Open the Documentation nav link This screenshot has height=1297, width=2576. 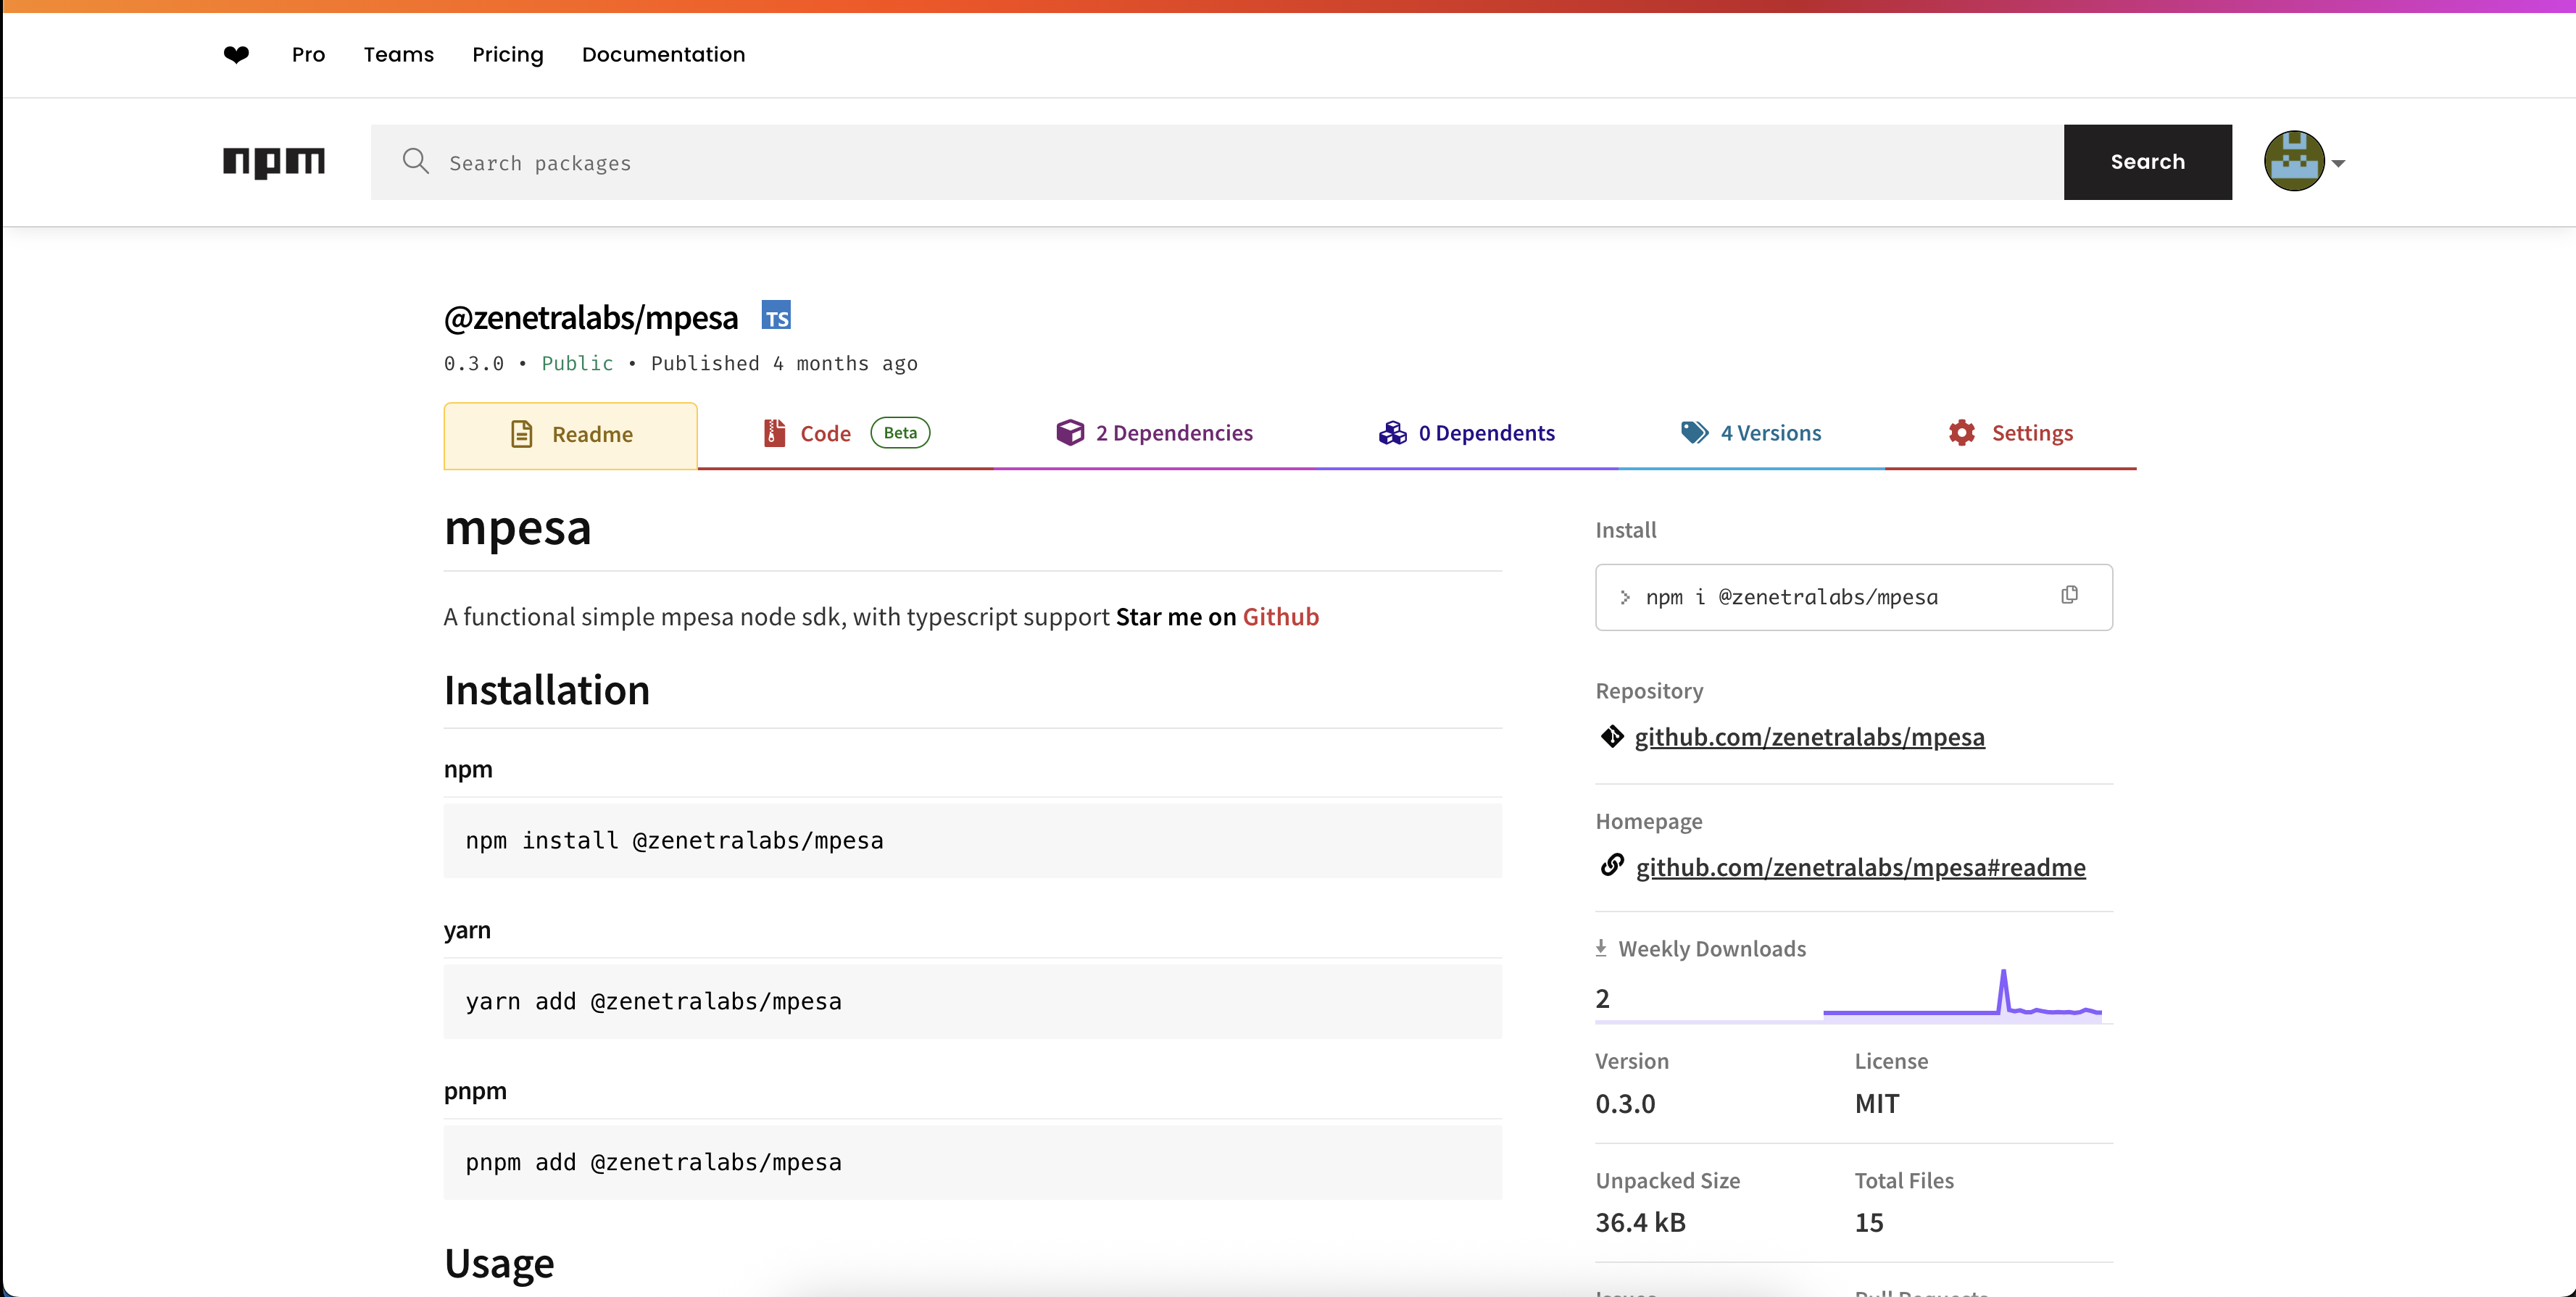pyautogui.click(x=664, y=55)
